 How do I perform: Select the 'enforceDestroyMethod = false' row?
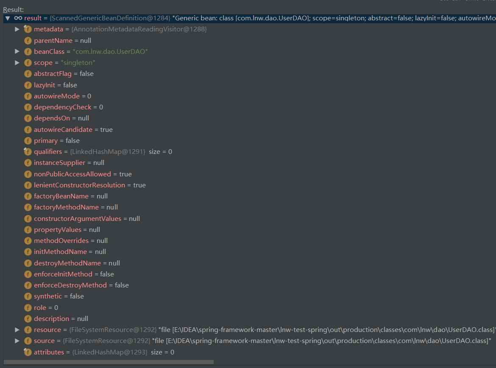coord(81,285)
